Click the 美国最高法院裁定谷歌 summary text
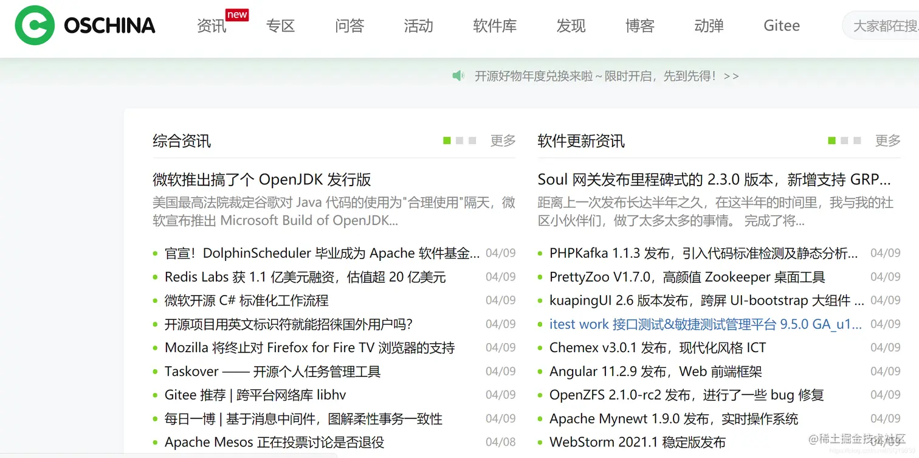Image resolution: width=919 pixels, height=458 pixels. 334,211
